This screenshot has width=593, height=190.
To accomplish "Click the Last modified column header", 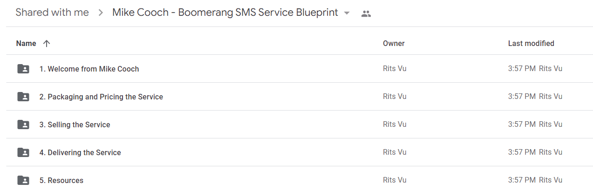I will (x=531, y=43).
